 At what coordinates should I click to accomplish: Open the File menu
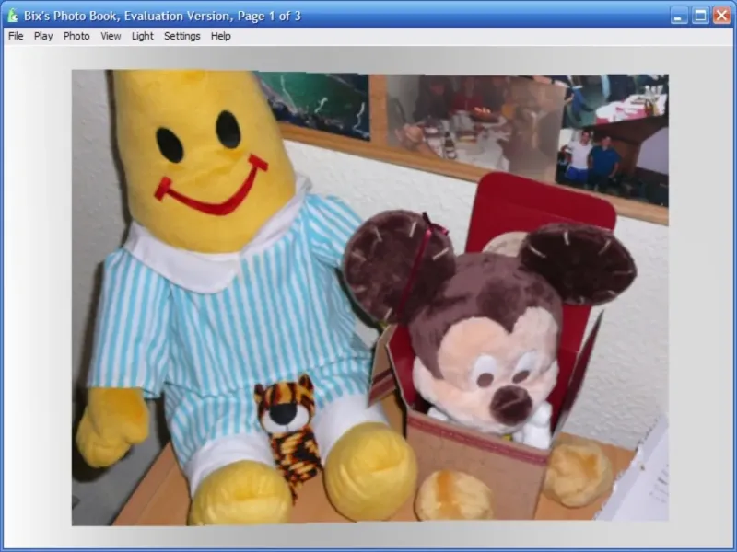(16, 36)
